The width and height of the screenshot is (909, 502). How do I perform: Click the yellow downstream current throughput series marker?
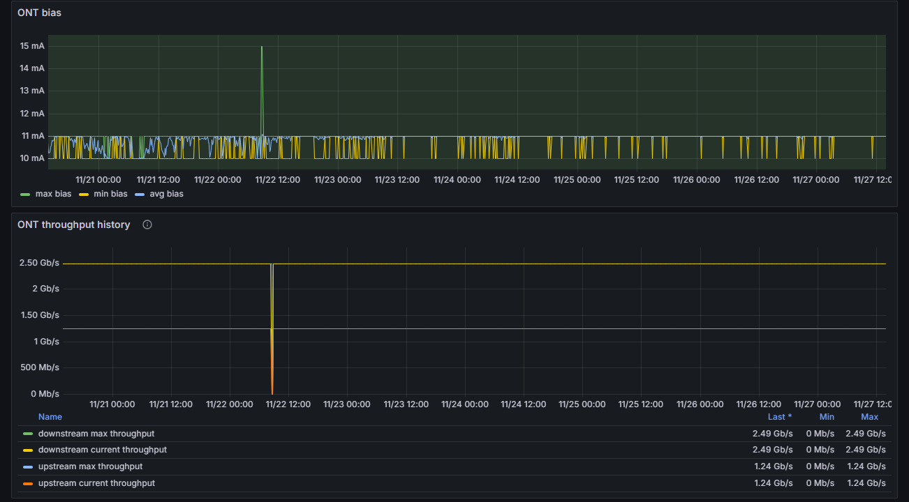(x=27, y=450)
